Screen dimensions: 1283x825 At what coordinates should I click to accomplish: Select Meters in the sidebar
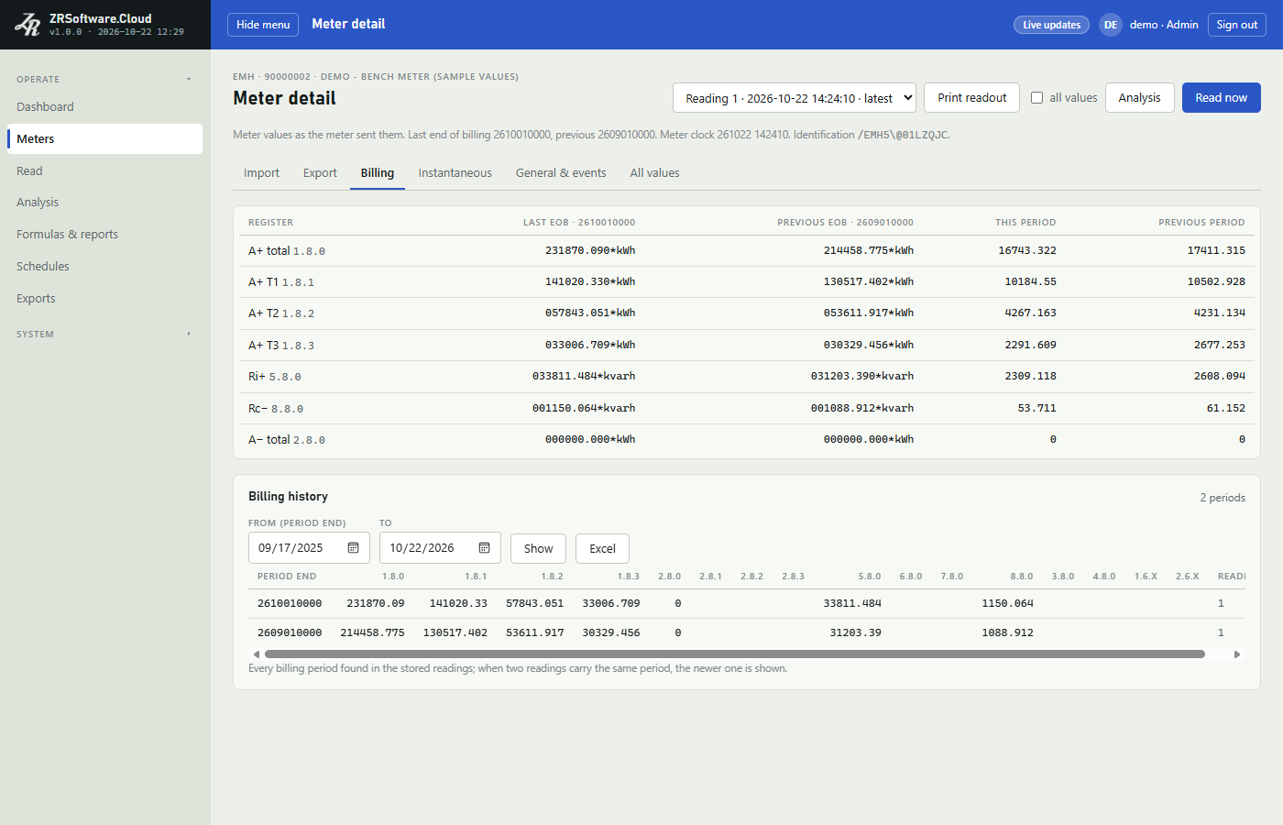(x=104, y=139)
